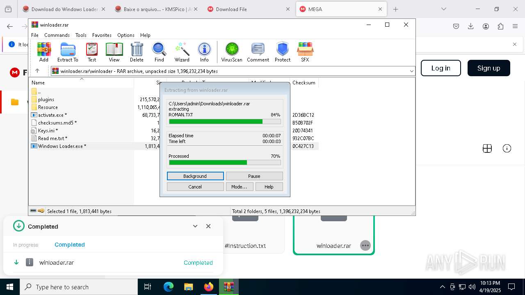The height and width of the screenshot is (295, 525).
Task: Click the ROMAN.TXT file progress bar
Action: click(225, 122)
